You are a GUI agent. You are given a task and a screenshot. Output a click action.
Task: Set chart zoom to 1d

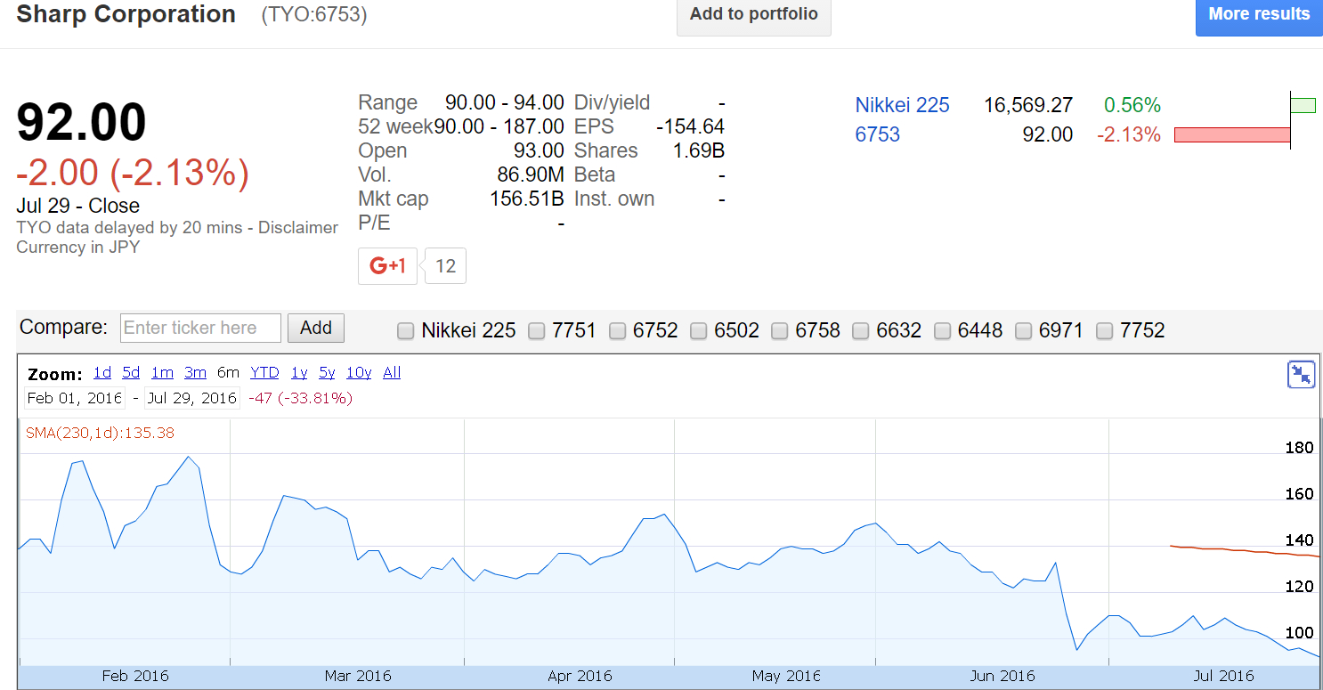(x=102, y=373)
